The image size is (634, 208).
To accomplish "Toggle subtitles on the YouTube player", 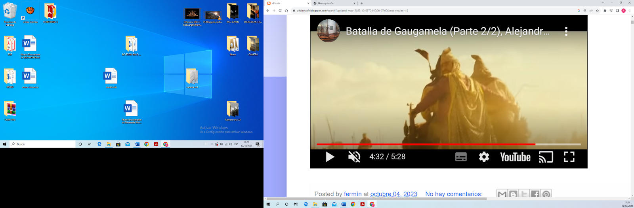I will (461, 157).
